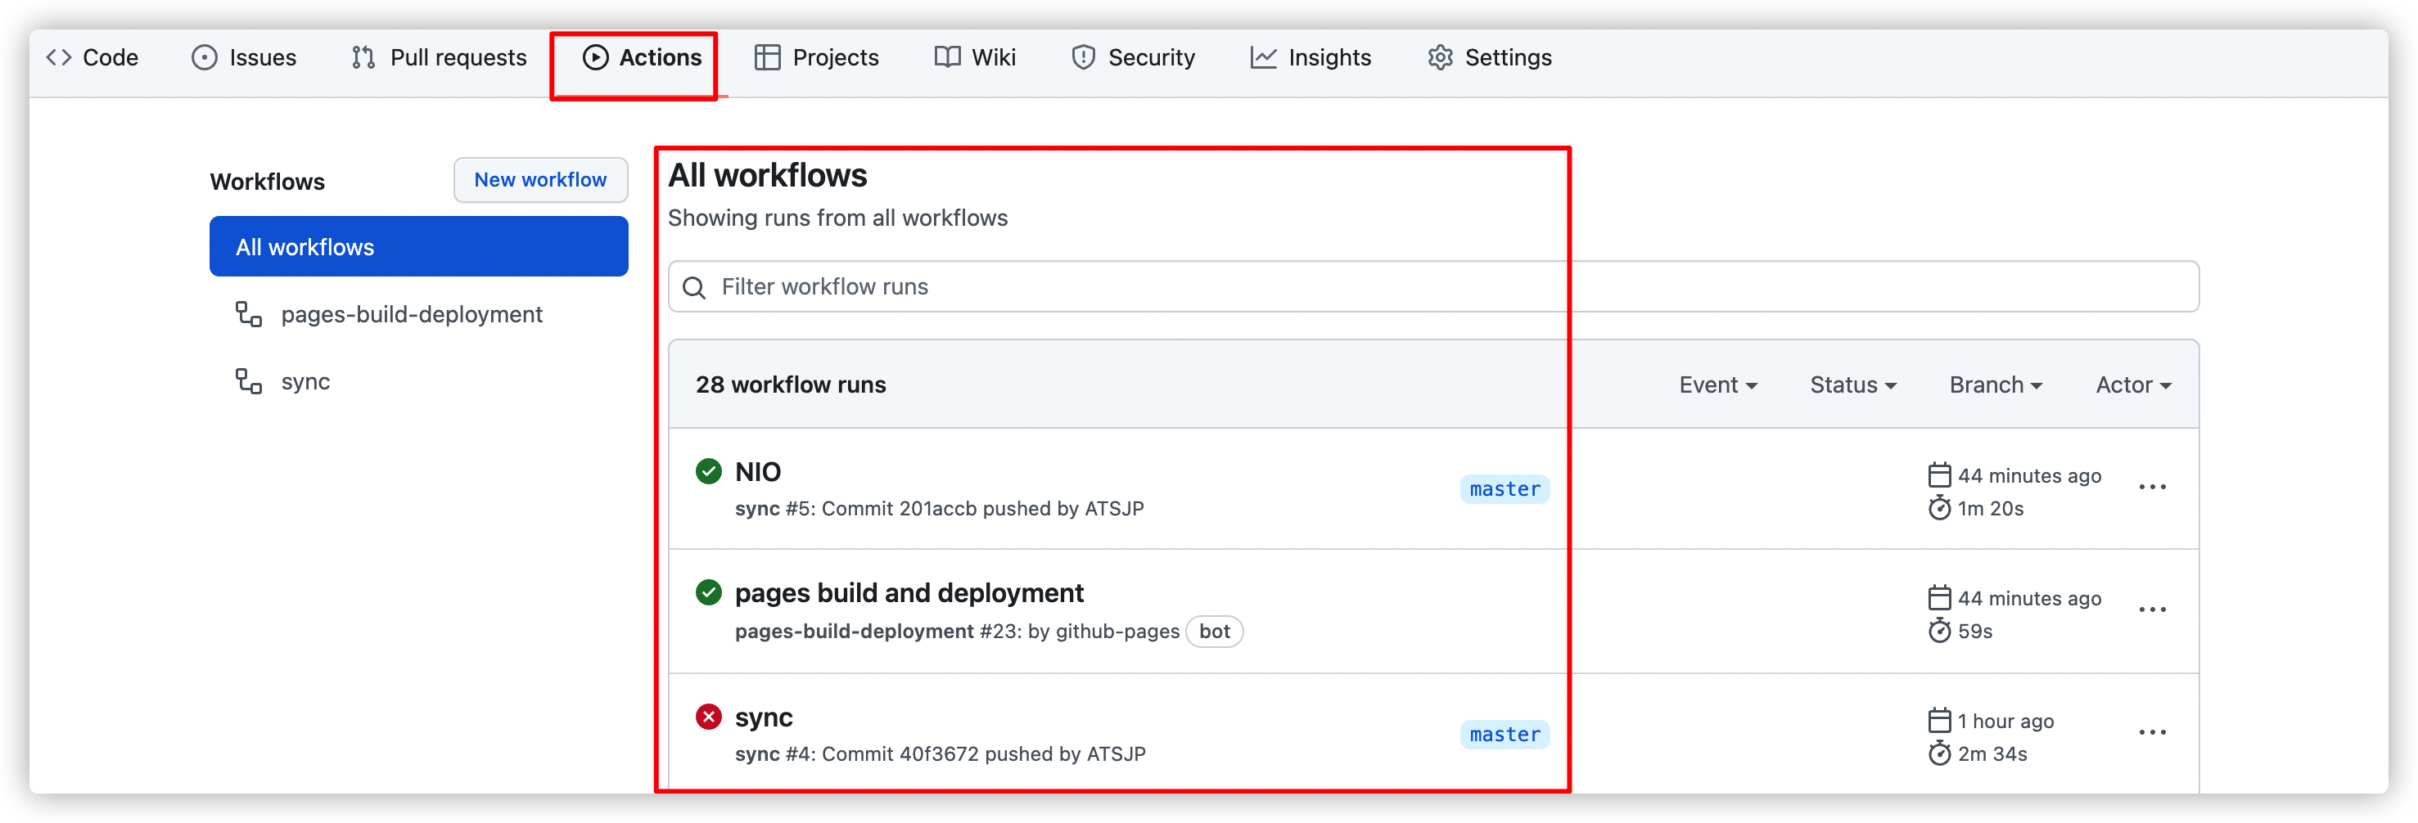Click the red failed icon for sync run

[x=709, y=717]
